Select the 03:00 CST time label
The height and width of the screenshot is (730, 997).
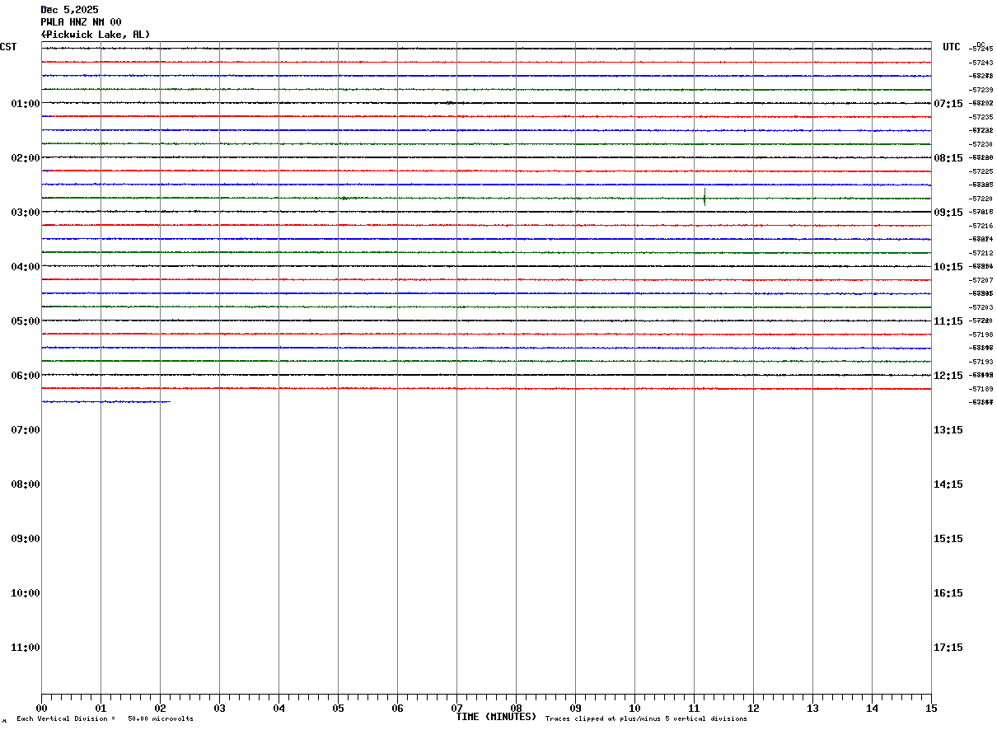26,213
